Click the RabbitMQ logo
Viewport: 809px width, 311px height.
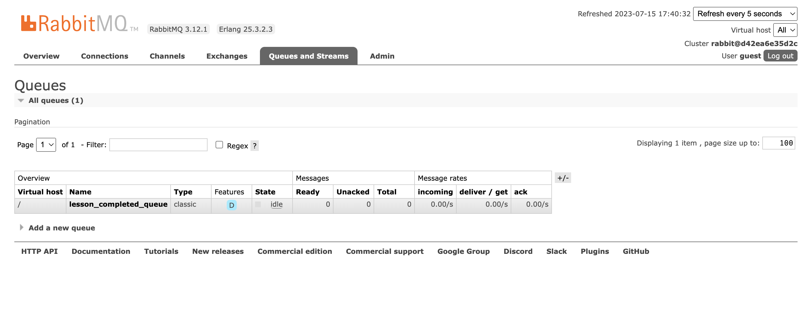click(x=80, y=23)
